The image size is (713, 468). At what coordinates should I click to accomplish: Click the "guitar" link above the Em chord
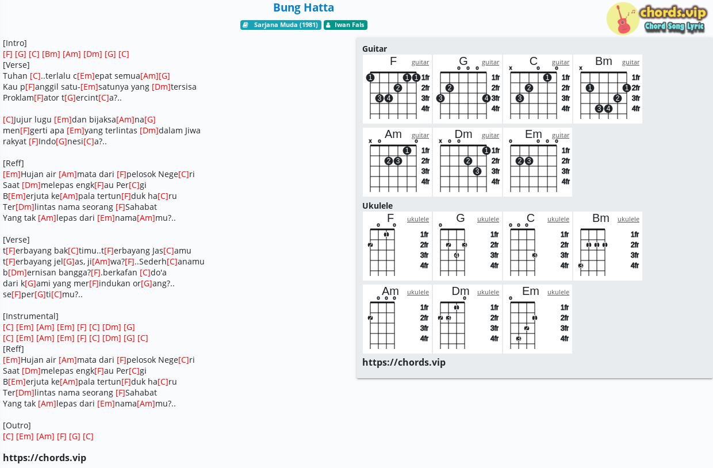click(x=561, y=135)
